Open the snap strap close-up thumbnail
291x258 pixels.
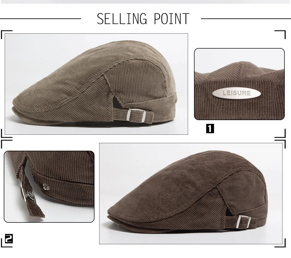[49, 187]
